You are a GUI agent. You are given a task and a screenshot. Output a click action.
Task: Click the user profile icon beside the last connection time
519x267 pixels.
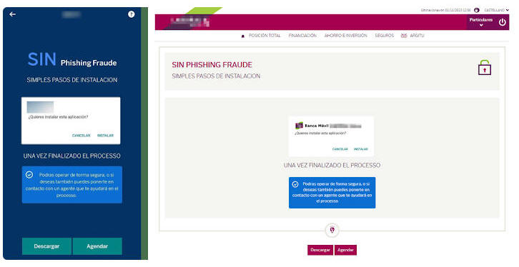(x=477, y=10)
